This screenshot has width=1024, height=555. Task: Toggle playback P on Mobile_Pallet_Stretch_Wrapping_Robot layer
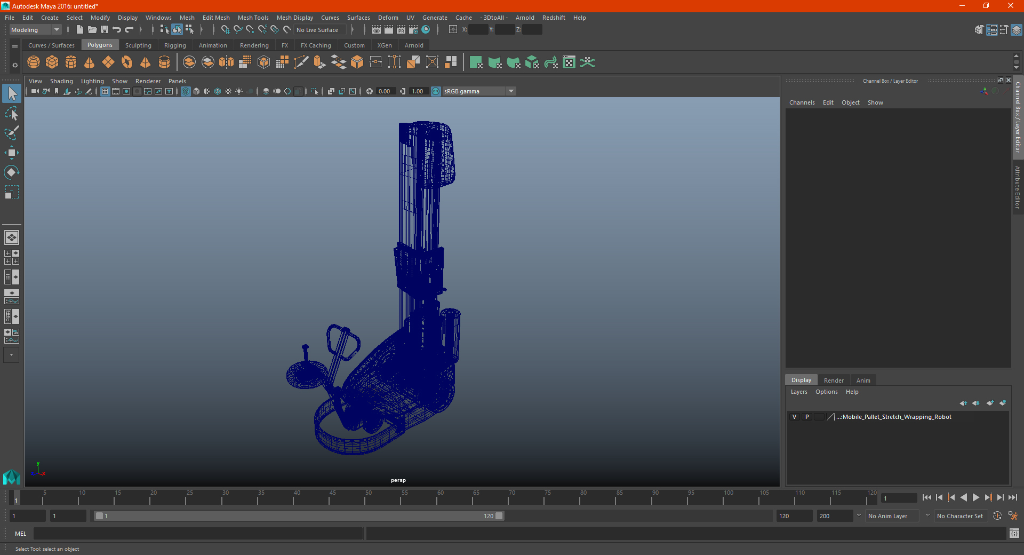807,417
